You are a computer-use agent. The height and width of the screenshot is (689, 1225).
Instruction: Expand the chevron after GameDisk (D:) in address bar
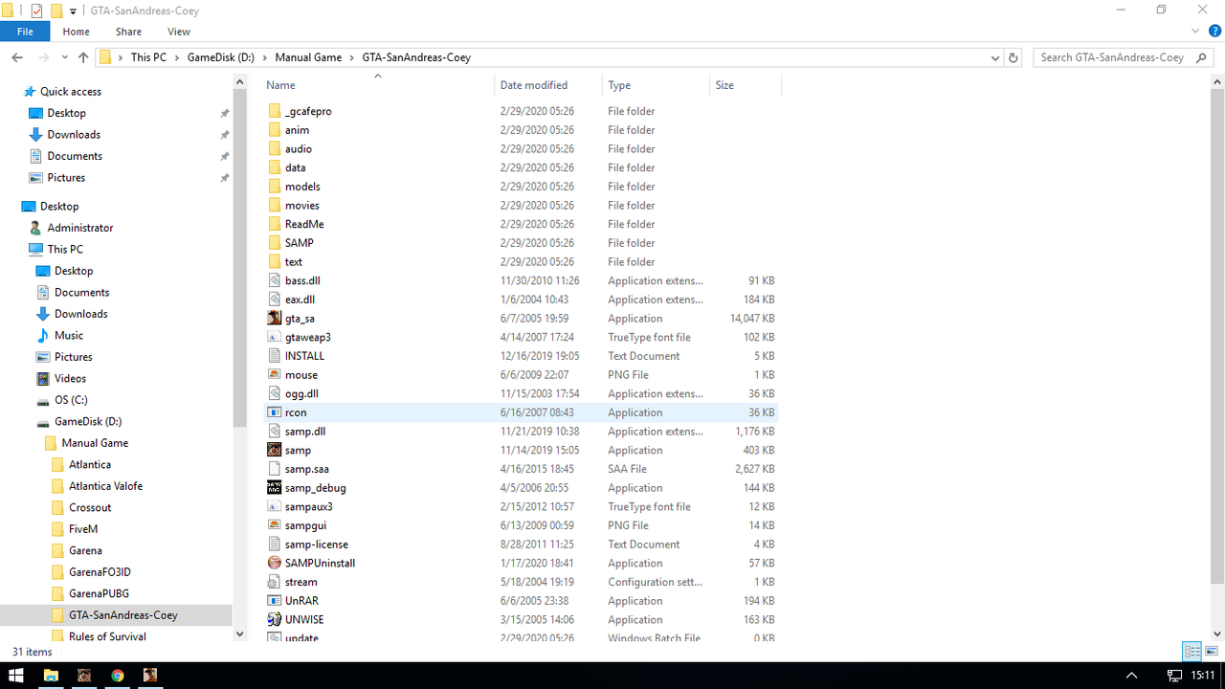click(x=265, y=57)
